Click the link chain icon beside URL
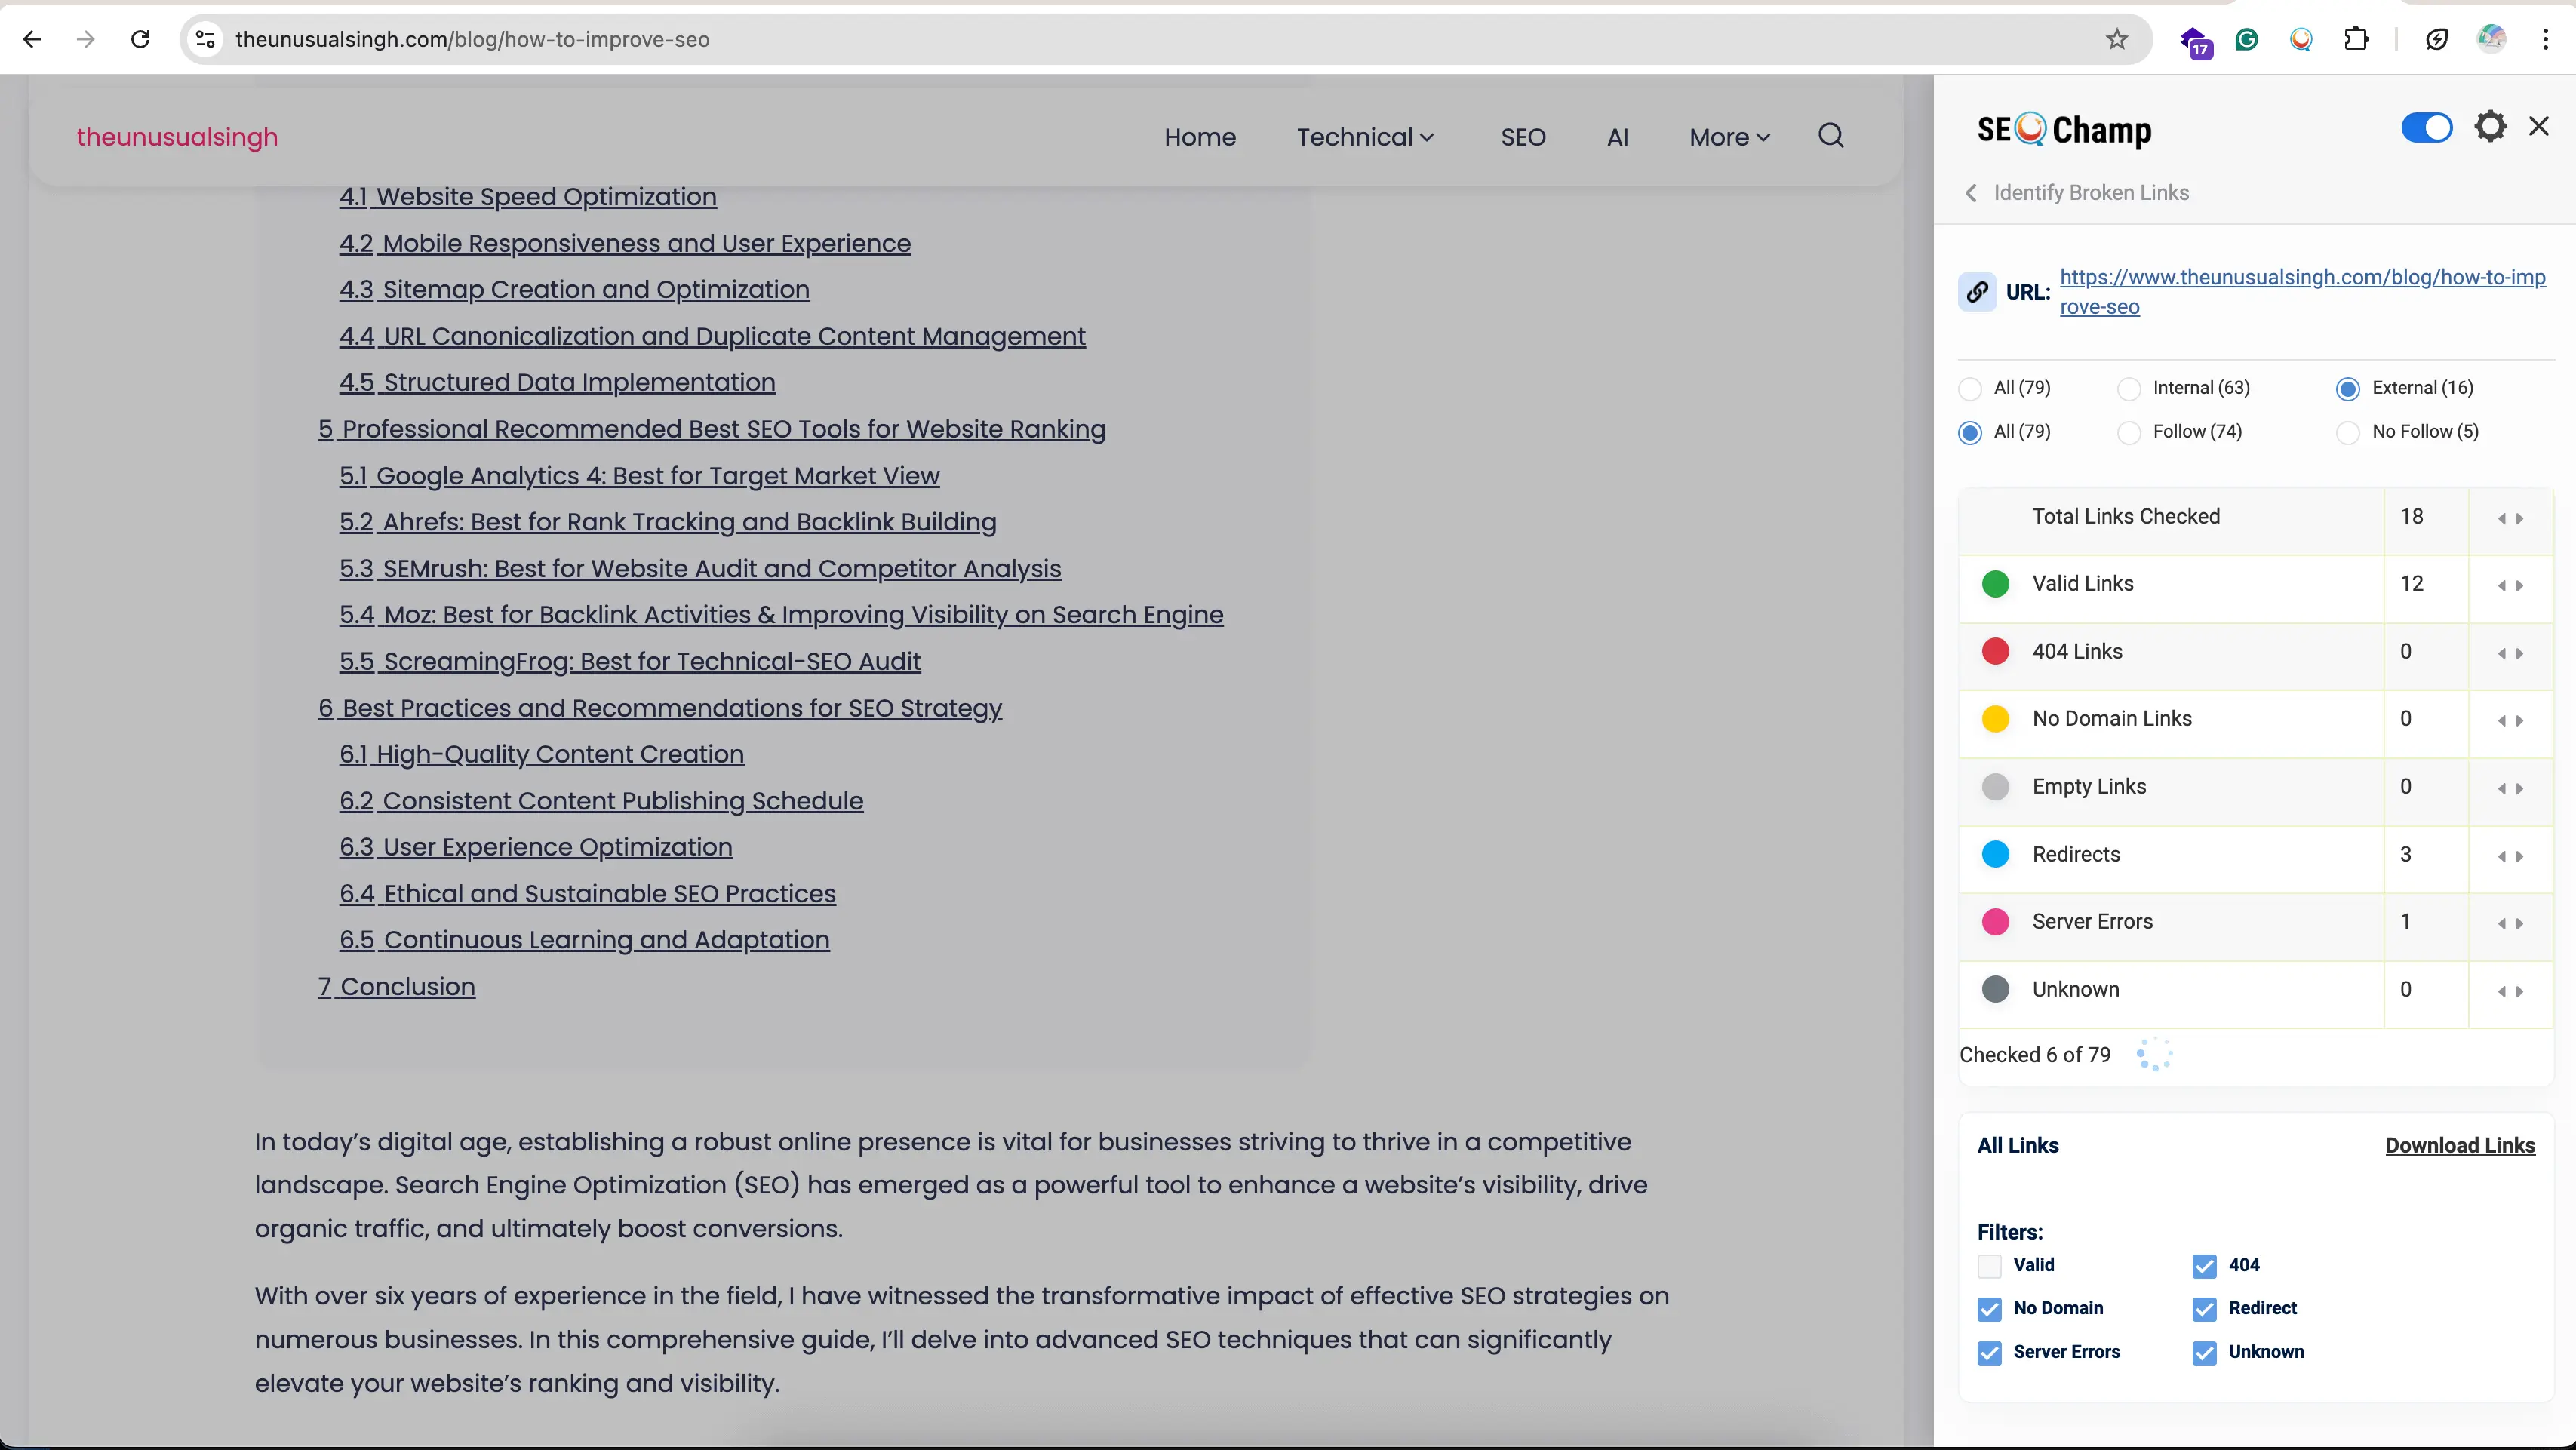This screenshot has height=1450, width=2576. 1977,292
